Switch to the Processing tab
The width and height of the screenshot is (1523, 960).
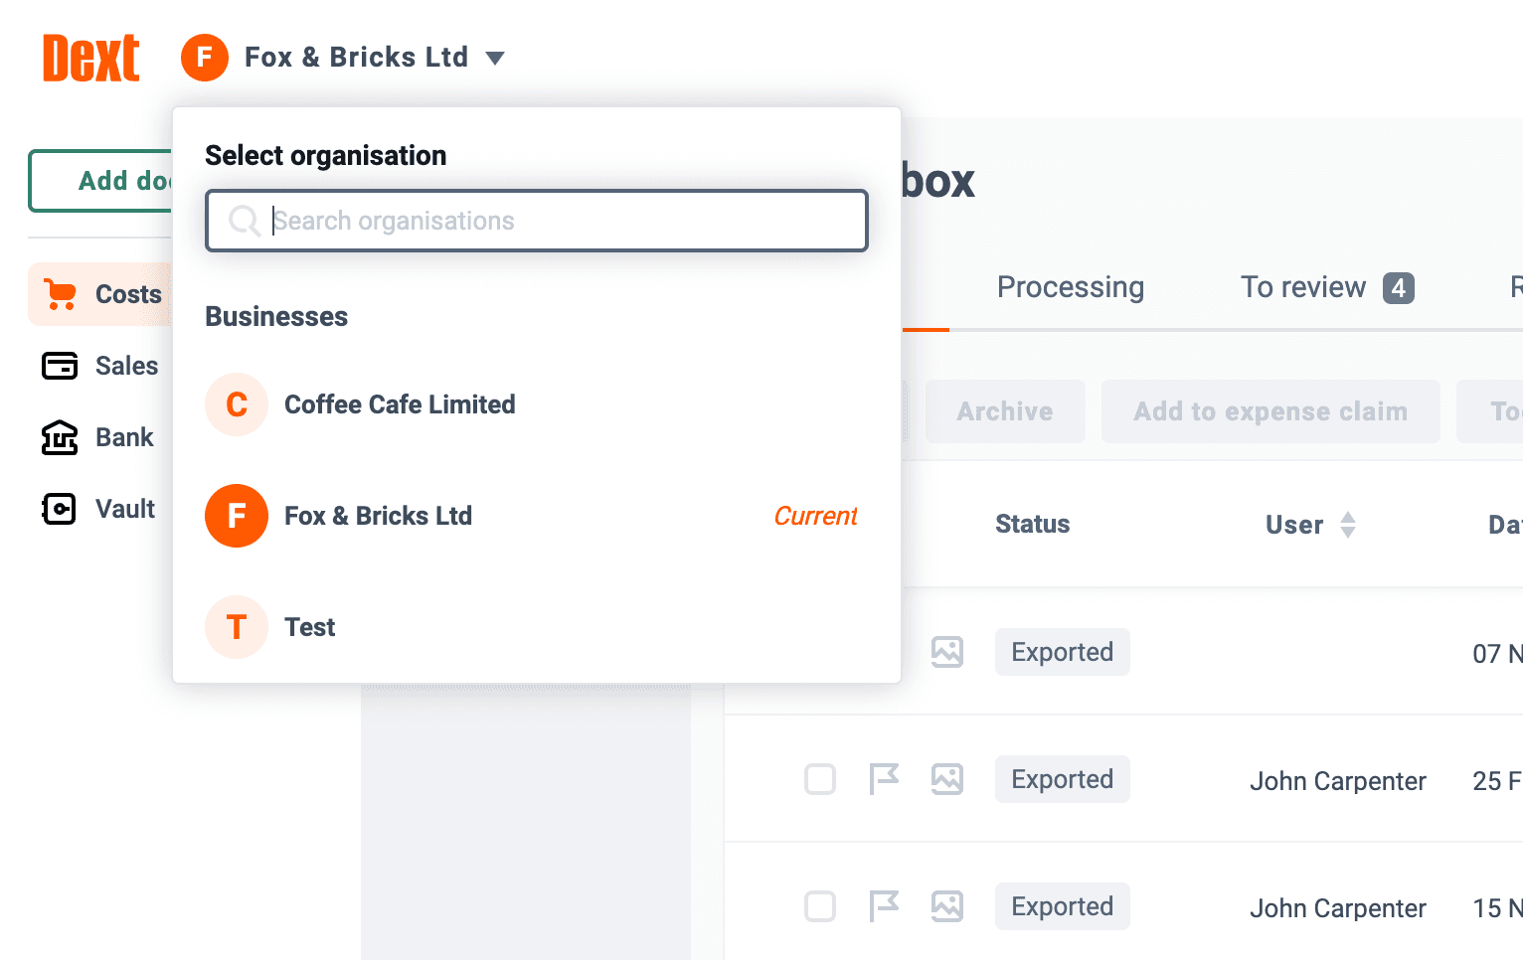tap(1071, 287)
